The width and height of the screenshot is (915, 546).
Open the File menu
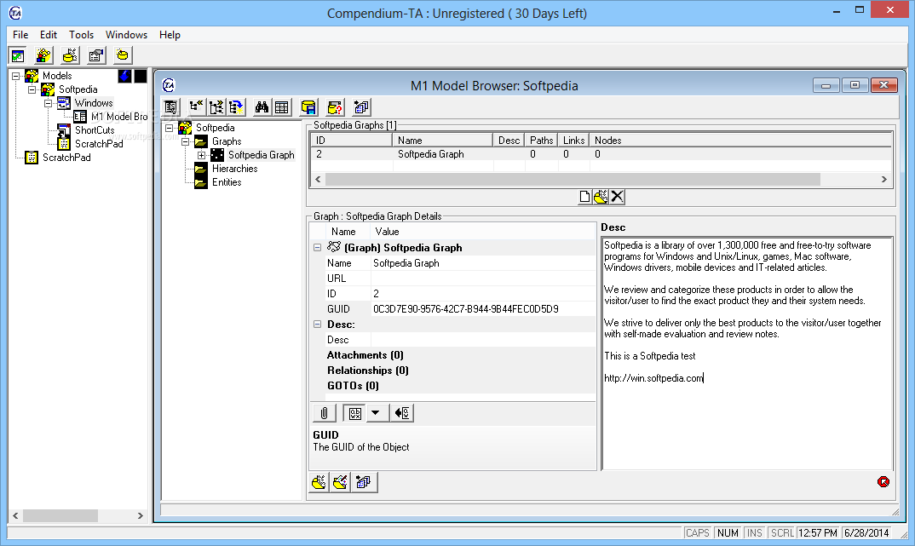[20, 34]
